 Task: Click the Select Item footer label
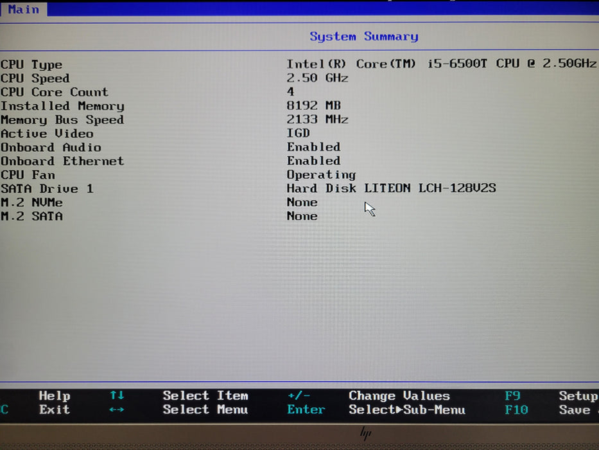(x=205, y=395)
